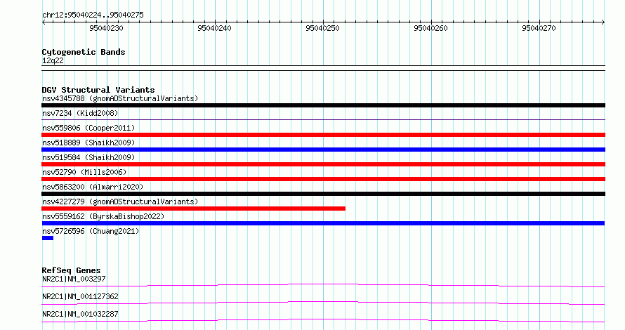
Task: Open the DGV Structural Variants track title
Action: click(98, 90)
